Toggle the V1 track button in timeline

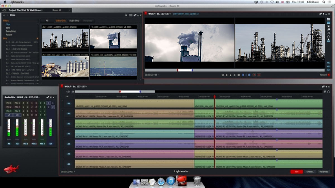point(68,103)
